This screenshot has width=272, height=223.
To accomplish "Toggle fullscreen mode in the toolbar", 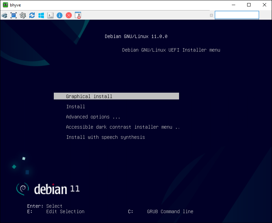I will [x=14, y=15].
